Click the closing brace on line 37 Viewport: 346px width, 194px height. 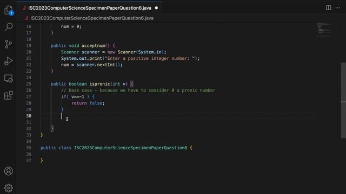tap(42, 161)
